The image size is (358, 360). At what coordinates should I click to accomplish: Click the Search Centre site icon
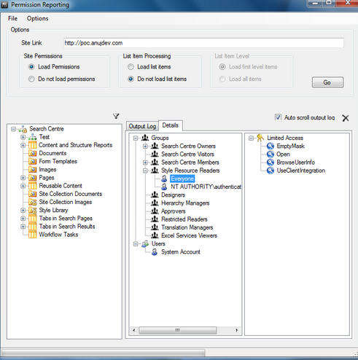point(23,129)
